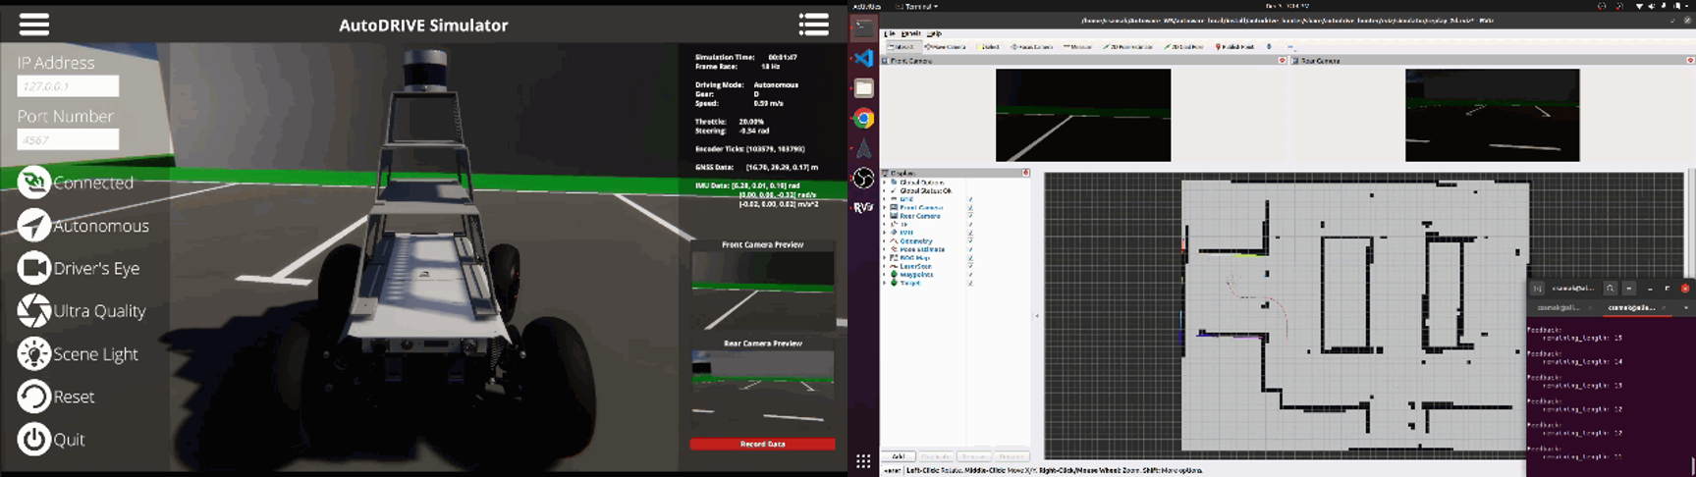Open the data list icon at top right of simulator
Screen dimensions: 1696x477
pos(813,25)
